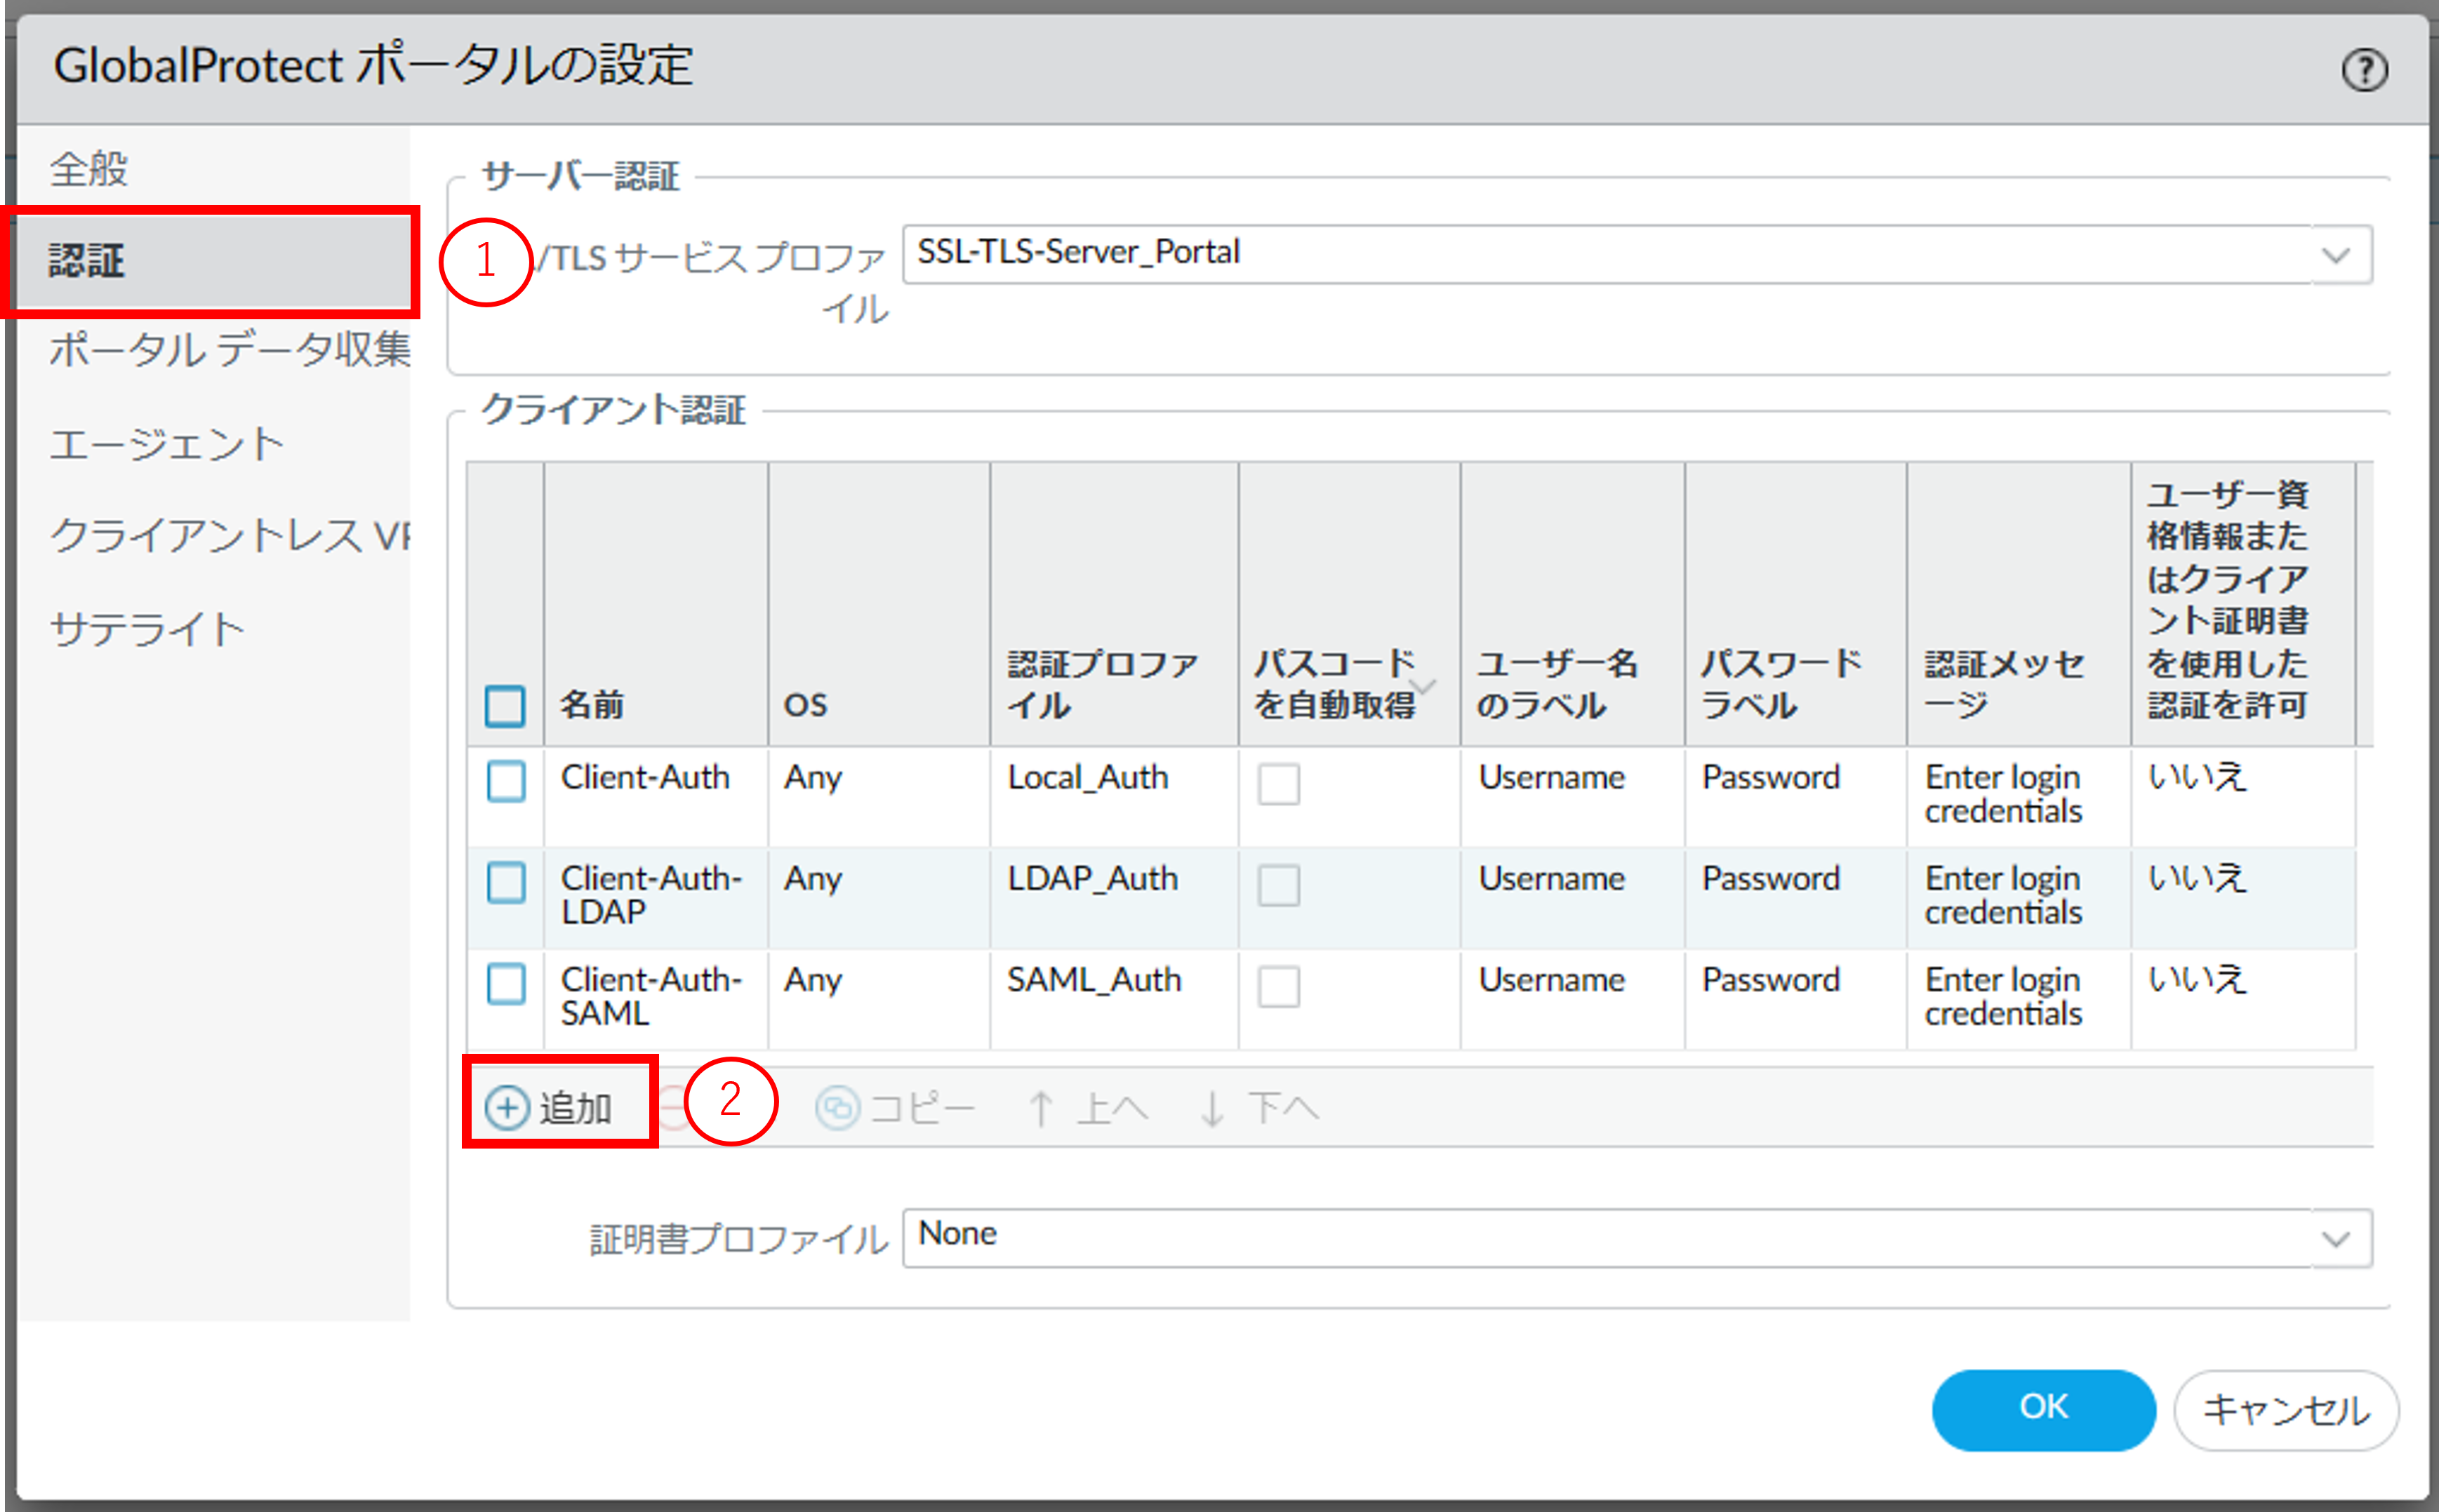The height and width of the screenshot is (1512, 2439).
Task: Switch to the 全般 tab
Action: pyautogui.click(x=90, y=168)
